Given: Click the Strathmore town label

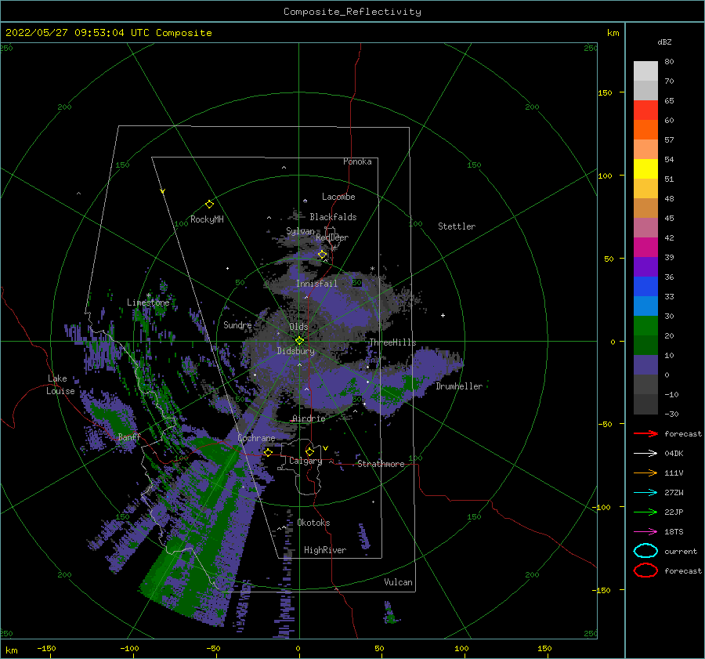Looking at the screenshot, I should coord(381,464).
